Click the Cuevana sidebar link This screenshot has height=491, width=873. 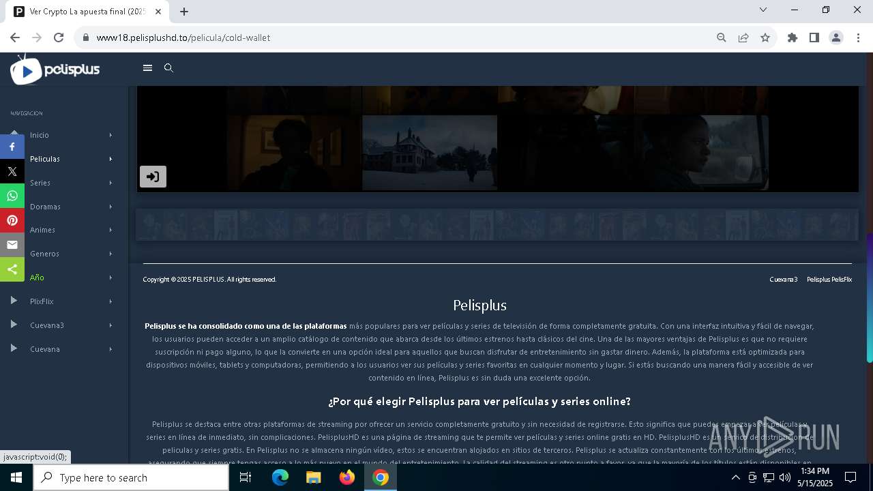click(45, 349)
